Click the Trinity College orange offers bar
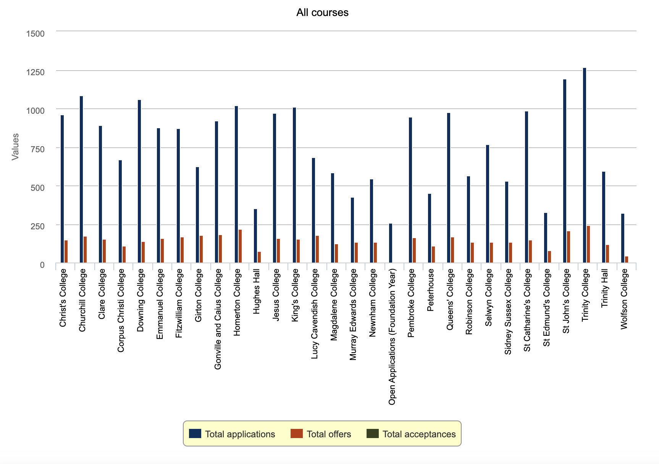659x464 pixels. coord(588,244)
